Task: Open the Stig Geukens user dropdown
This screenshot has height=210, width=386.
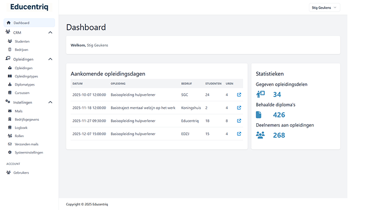Action: [x=325, y=7]
